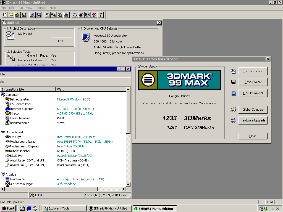Click the EVEREST list scroll-up arrow

(x=128, y=89)
